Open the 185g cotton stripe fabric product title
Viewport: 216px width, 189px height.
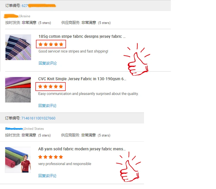tap(82, 36)
